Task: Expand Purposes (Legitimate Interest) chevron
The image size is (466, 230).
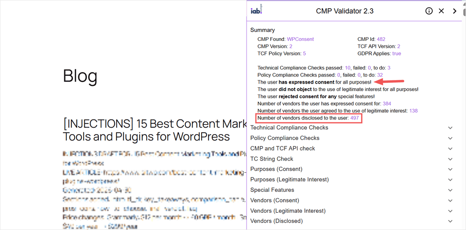Action: click(x=451, y=180)
